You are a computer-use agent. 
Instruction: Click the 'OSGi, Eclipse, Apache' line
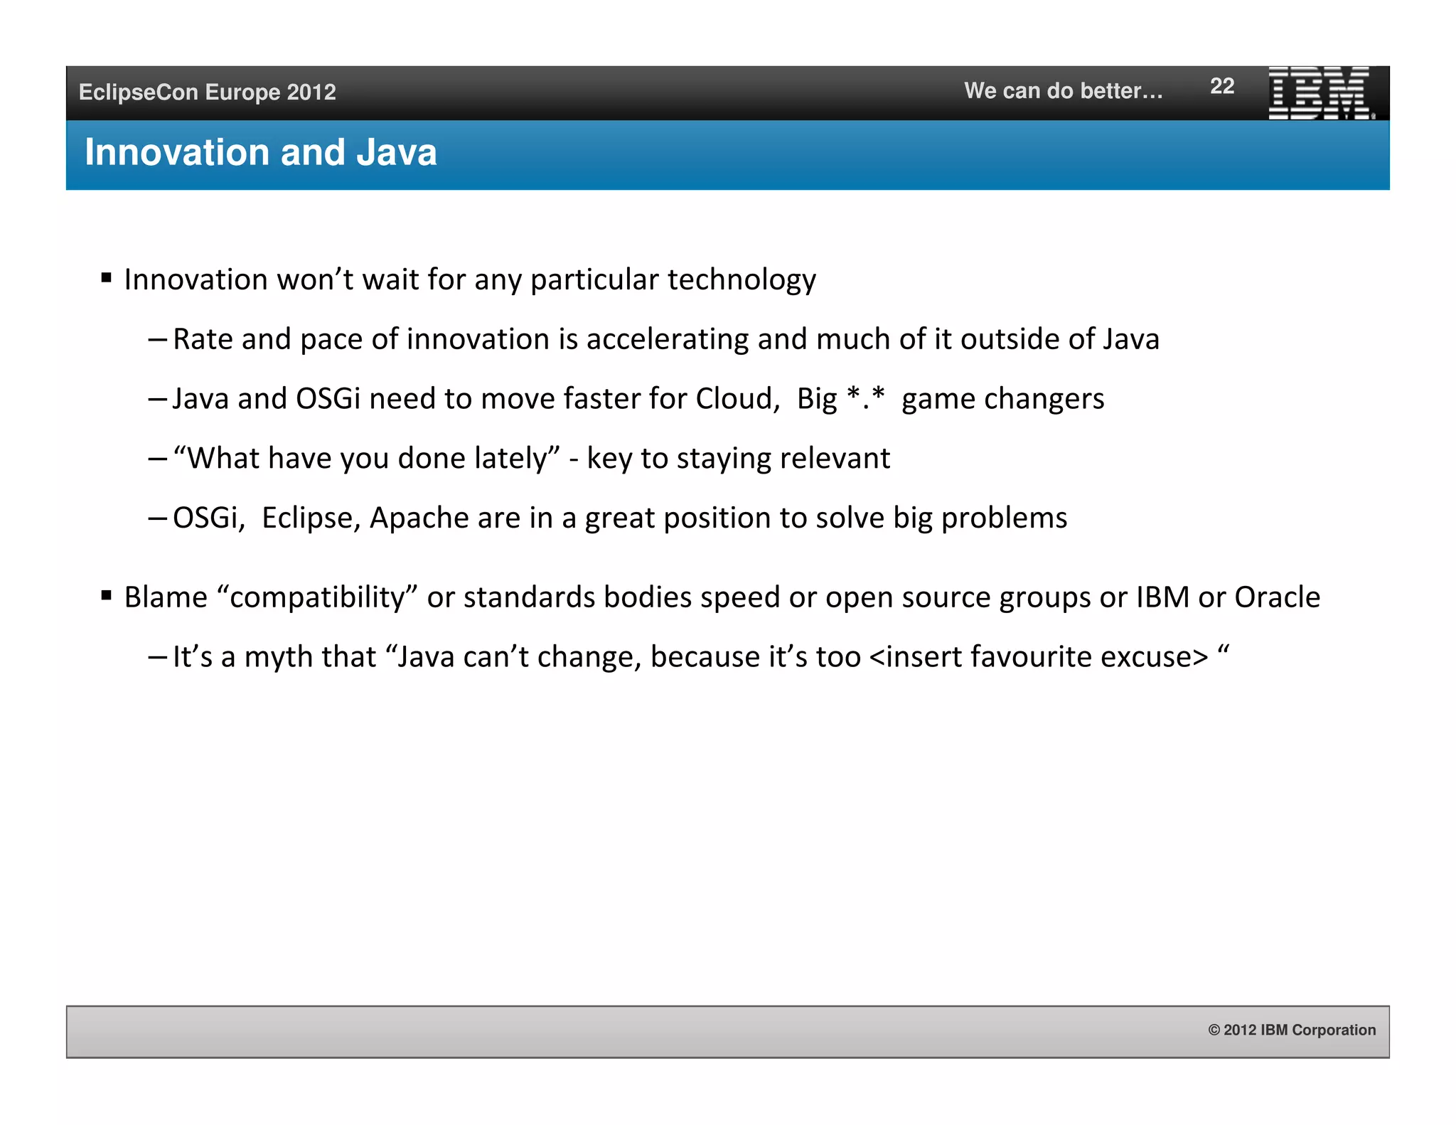tap(619, 518)
